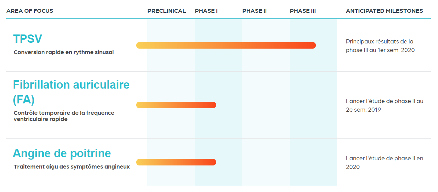Click 'Traitement aigu des symptômes angineux' text
The image size is (438, 192).
click(x=72, y=167)
